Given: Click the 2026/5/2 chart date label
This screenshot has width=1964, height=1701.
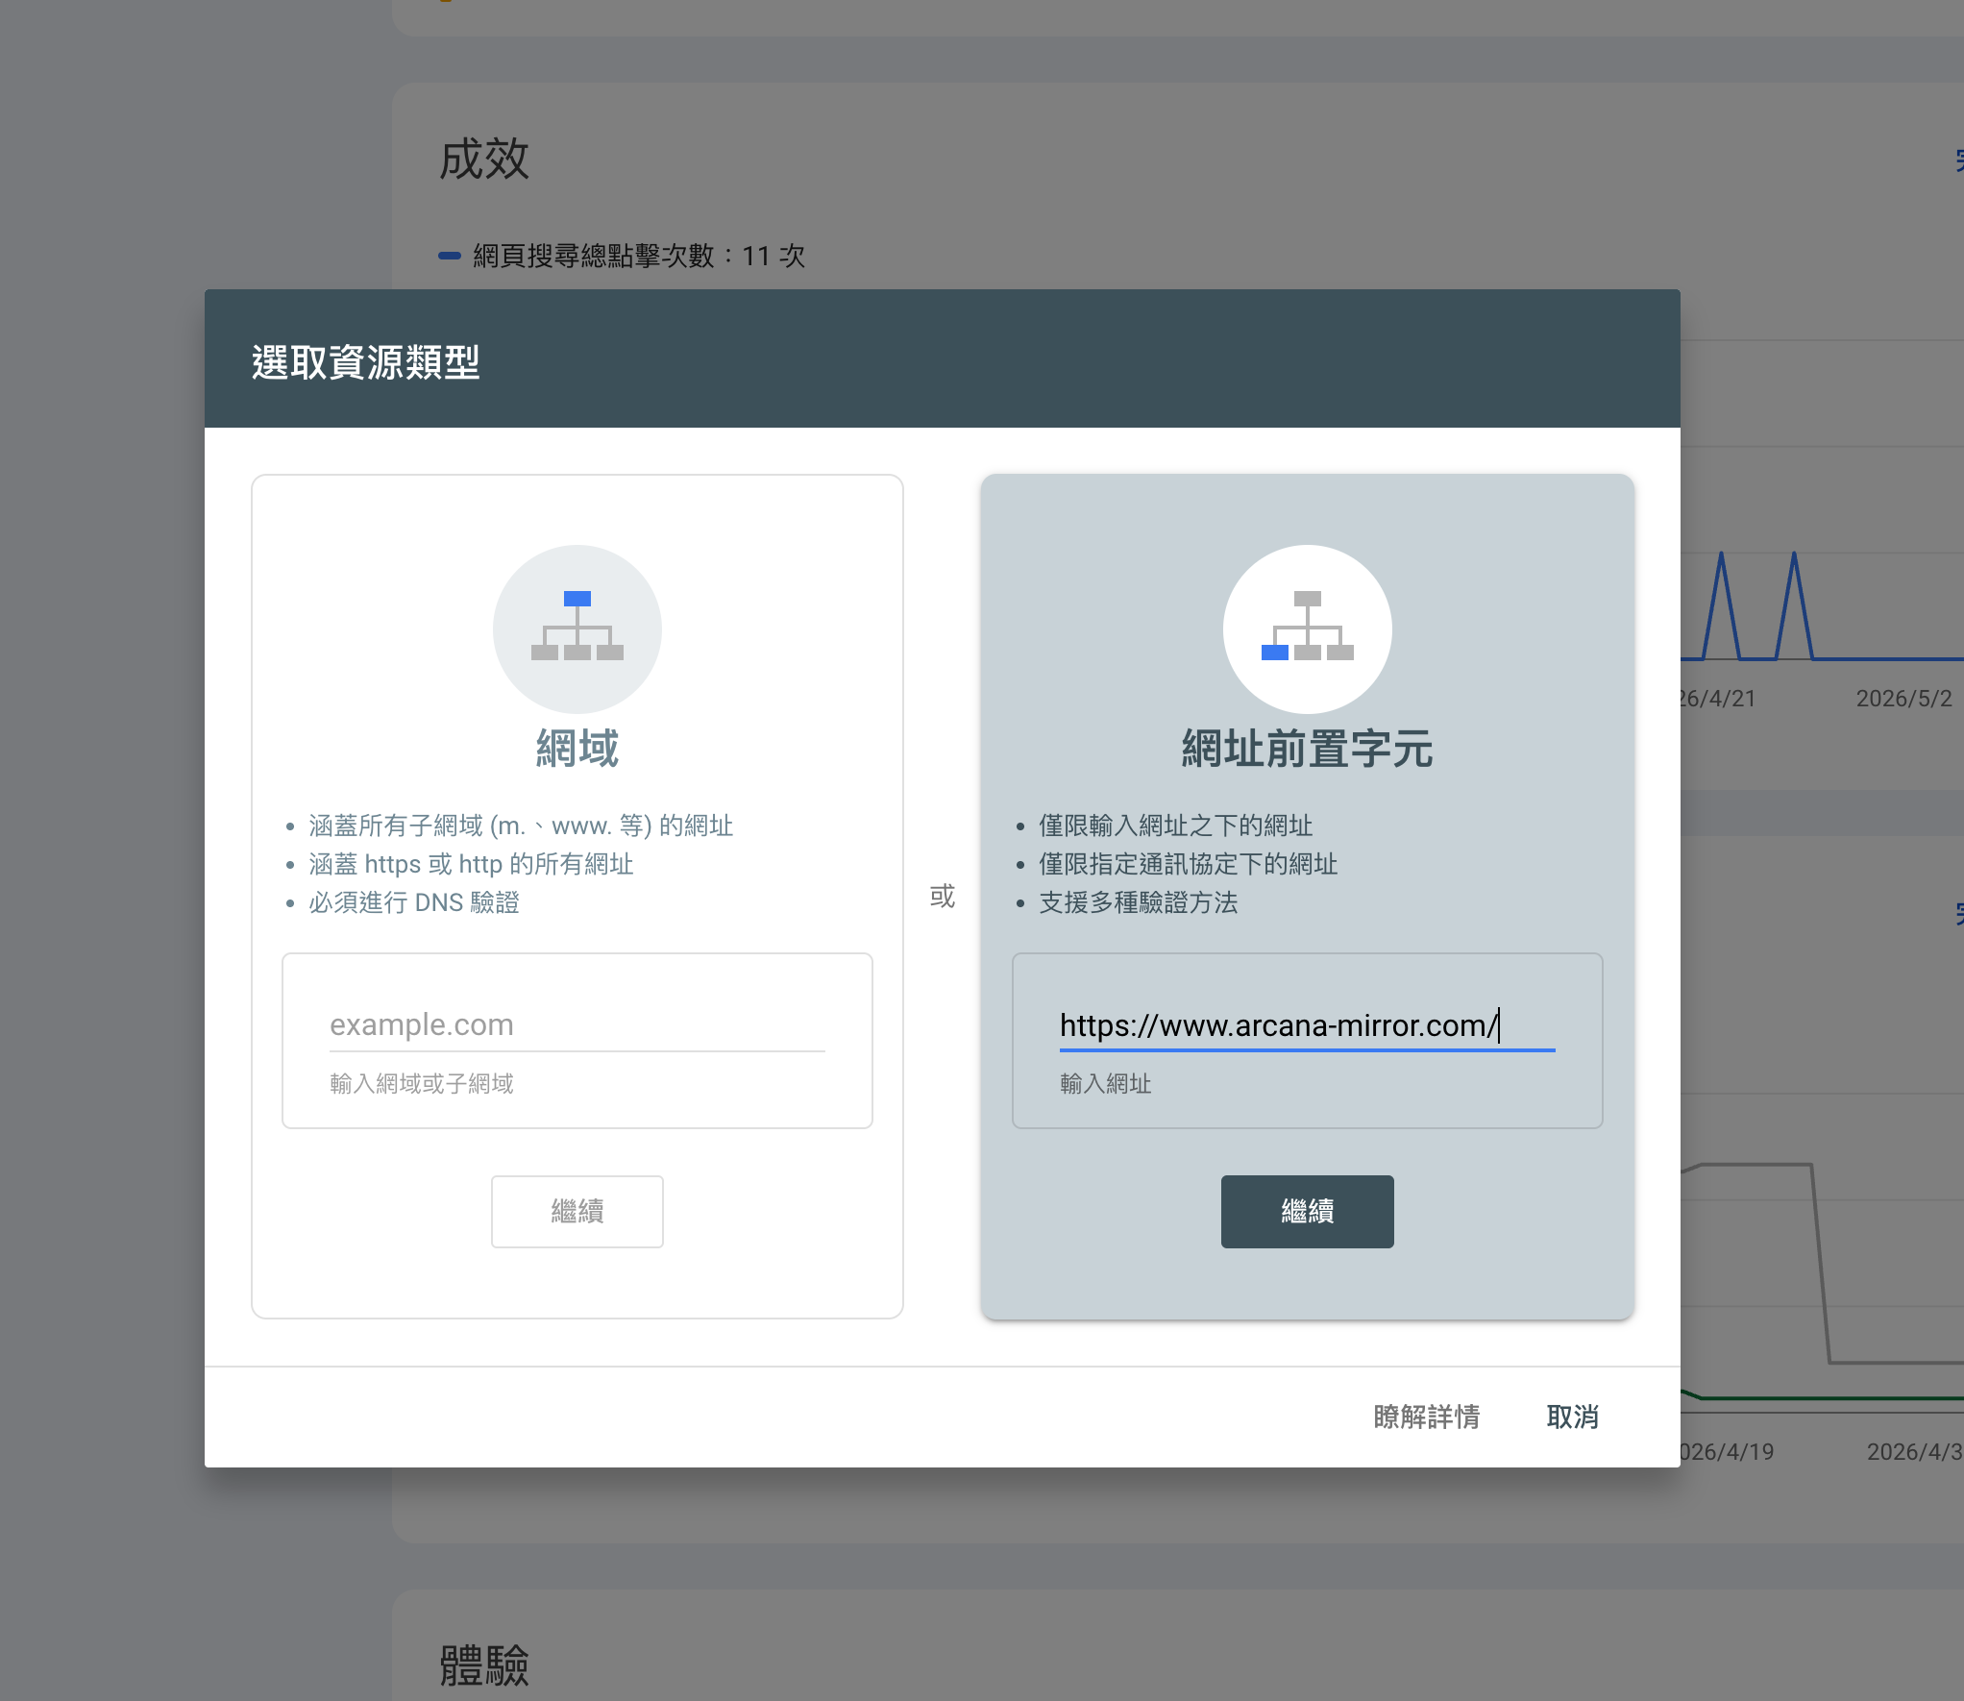Looking at the screenshot, I should 1903,699.
